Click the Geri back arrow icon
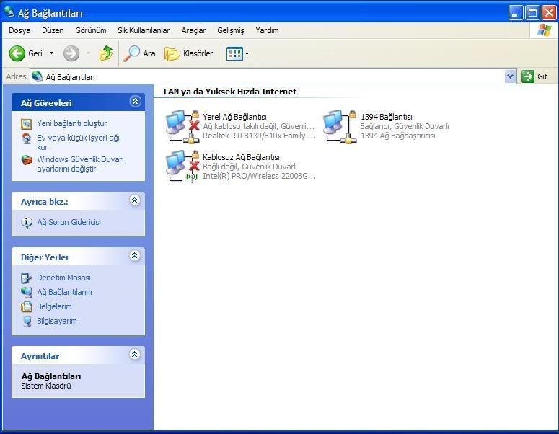Screen dimensions: 559x434 (17, 53)
